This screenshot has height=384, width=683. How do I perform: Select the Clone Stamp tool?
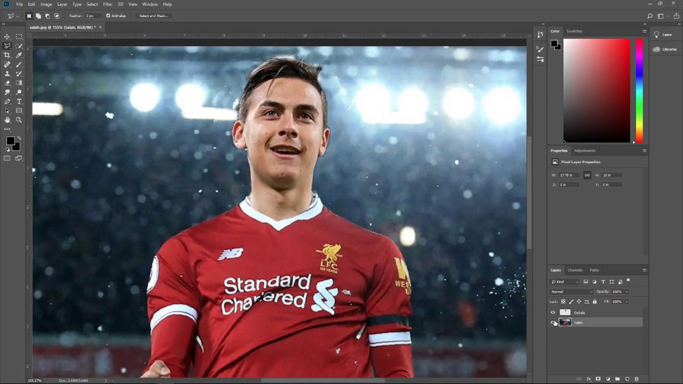point(7,74)
